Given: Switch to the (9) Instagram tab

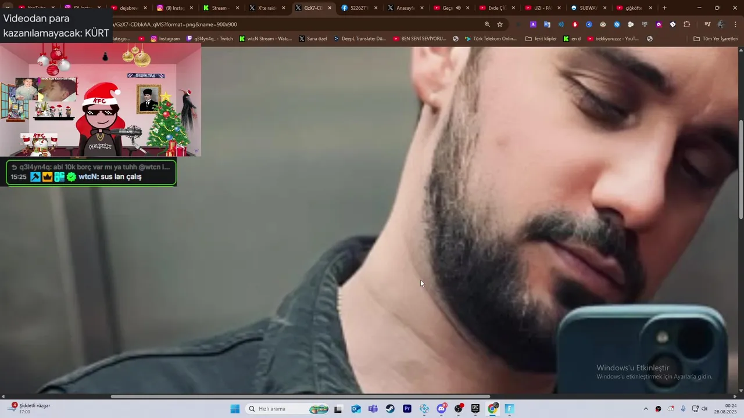Looking at the screenshot, I should pyautogui.click(x=175, y=8).
